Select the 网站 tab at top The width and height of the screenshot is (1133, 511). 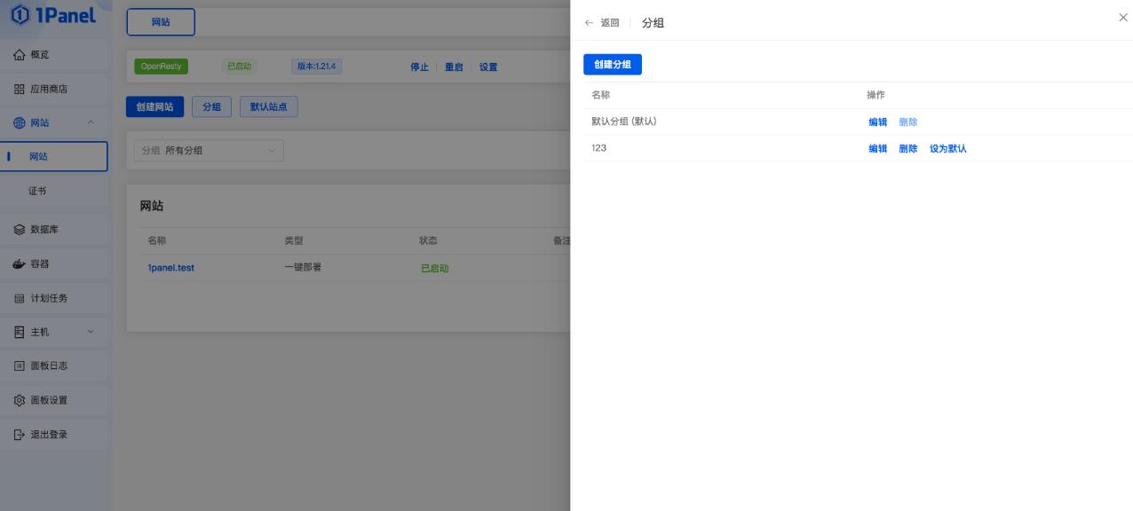pos(161,22)
